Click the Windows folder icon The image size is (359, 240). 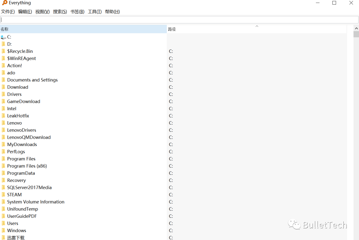point(3,230)
